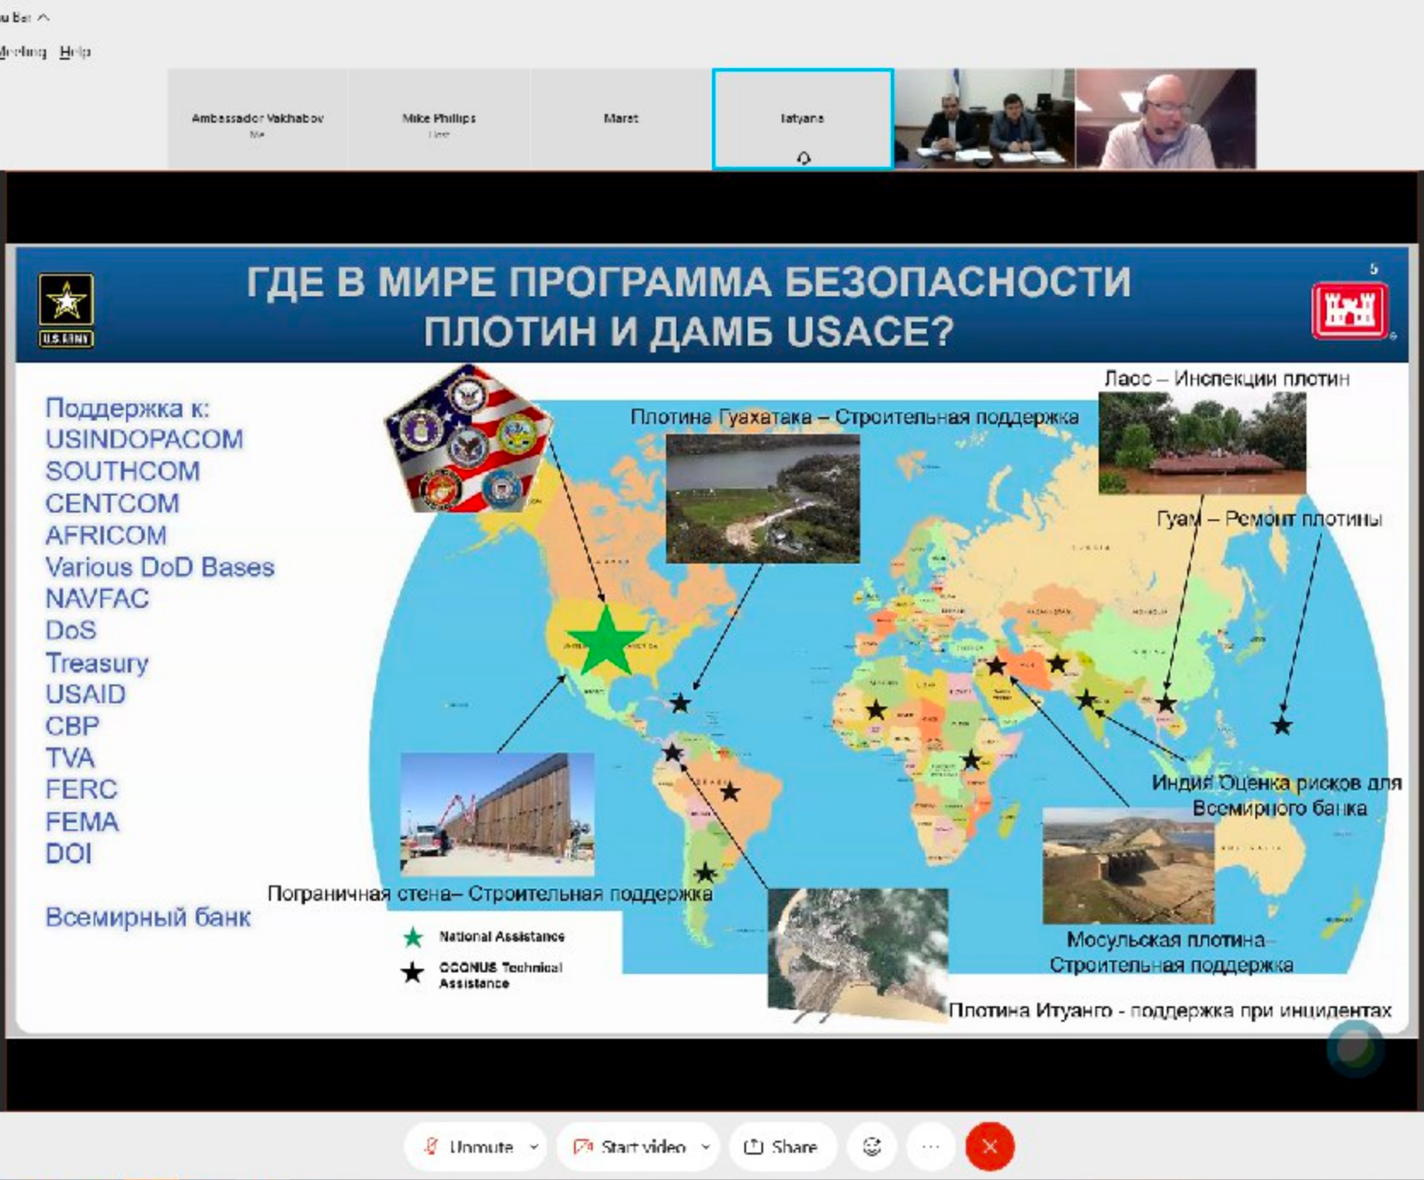Click 'Гуам – Ремонт плотины' label

click(1269, 518)
